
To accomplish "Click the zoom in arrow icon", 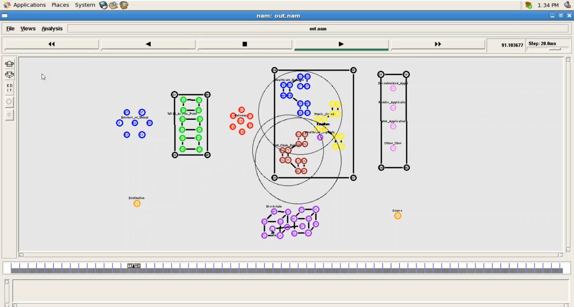I will (x=10, y=64).
